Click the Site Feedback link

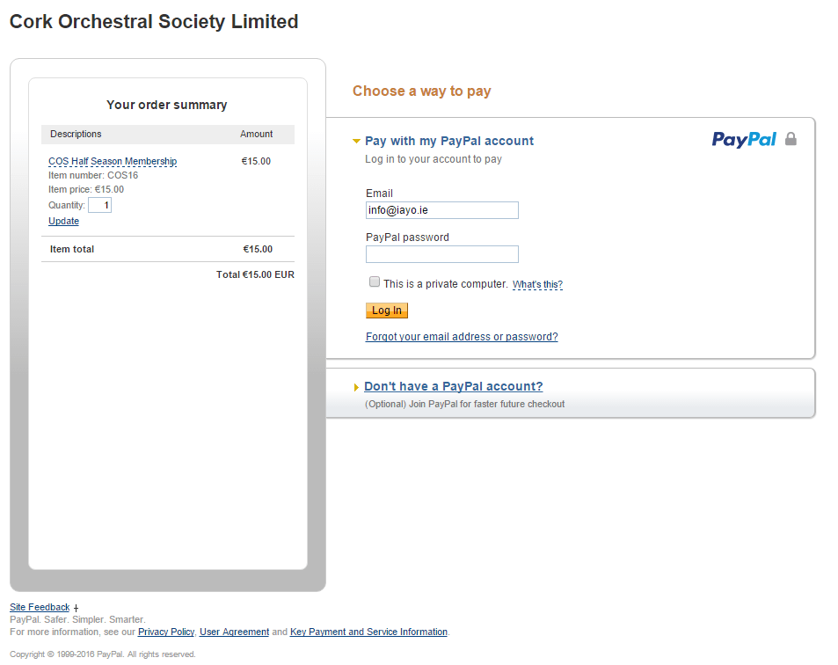(x=39, y=607)
